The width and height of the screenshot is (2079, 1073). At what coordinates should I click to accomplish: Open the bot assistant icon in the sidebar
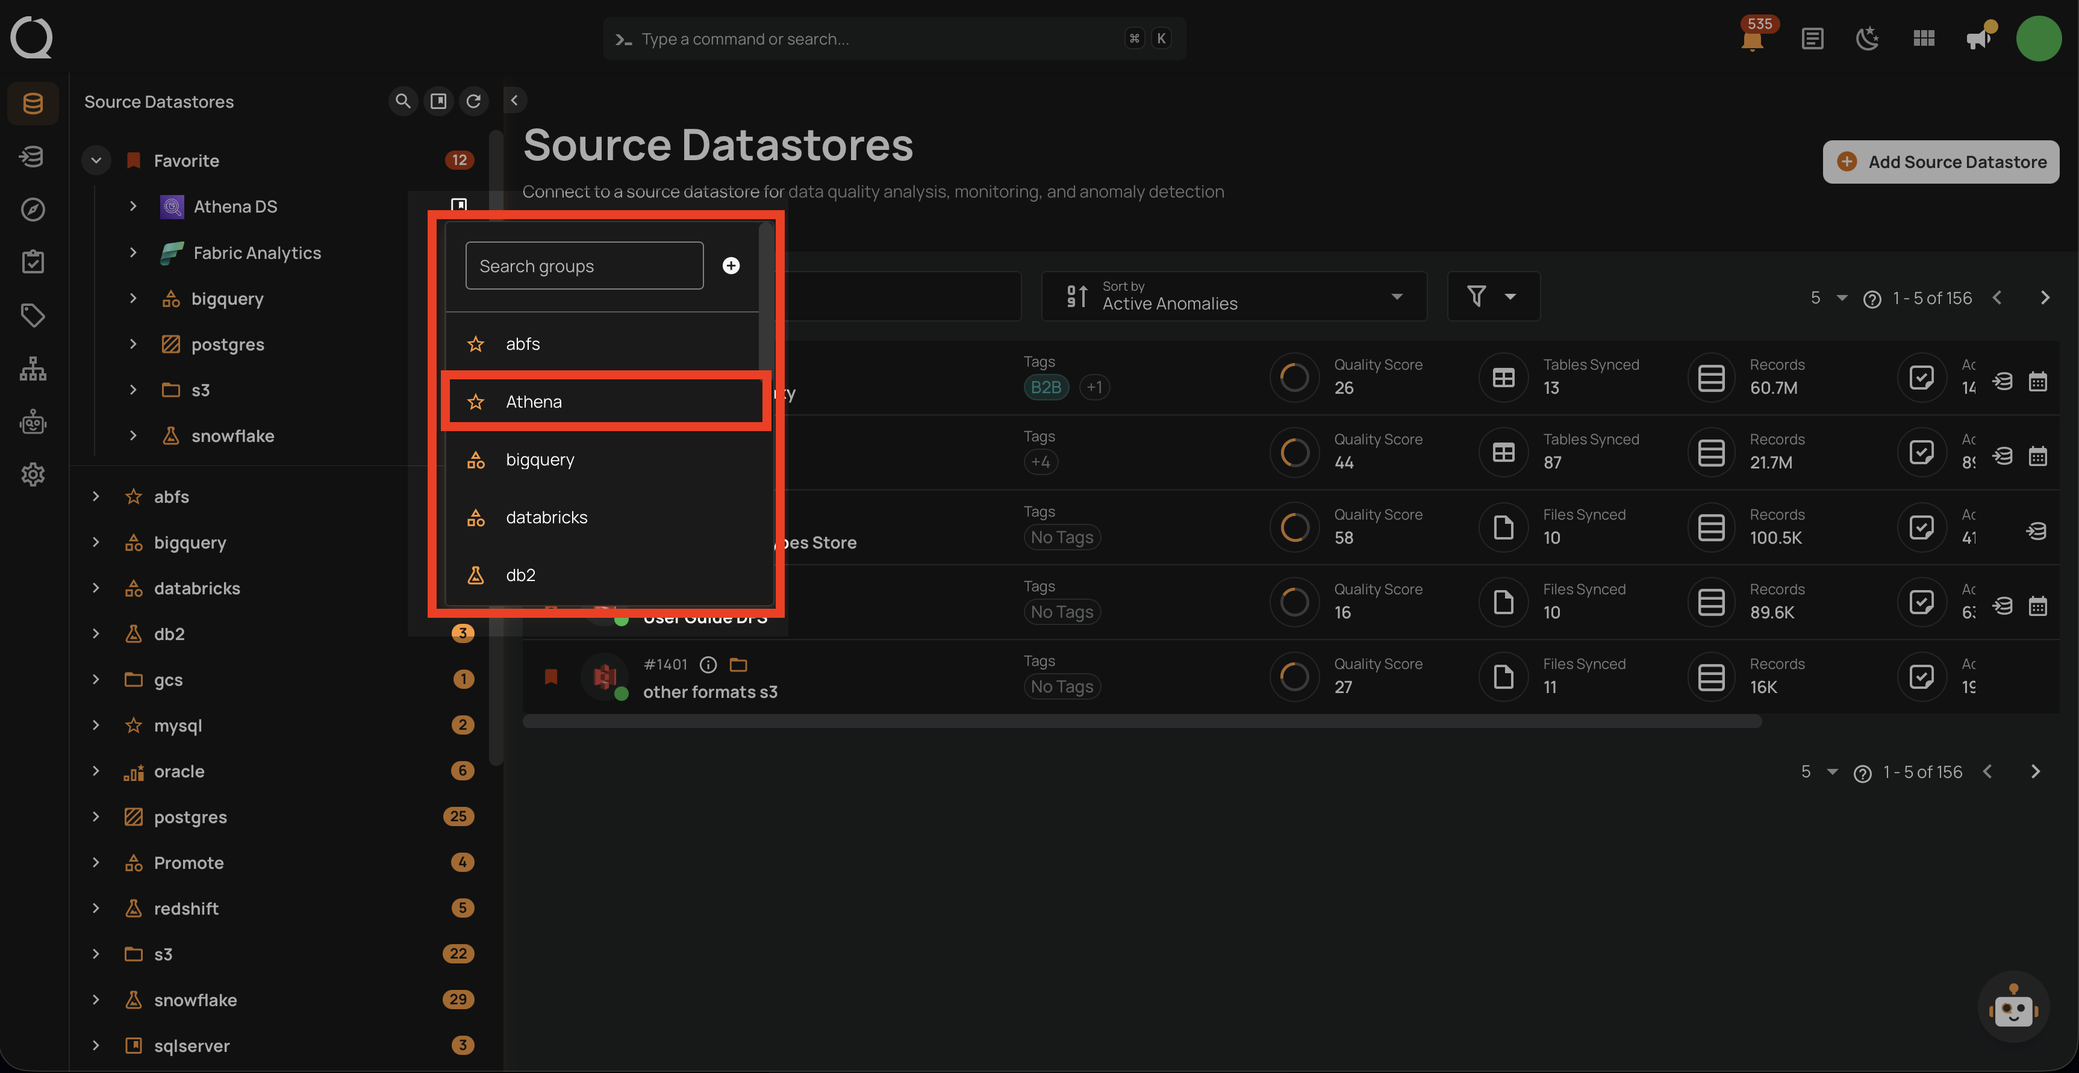(33, 421)
